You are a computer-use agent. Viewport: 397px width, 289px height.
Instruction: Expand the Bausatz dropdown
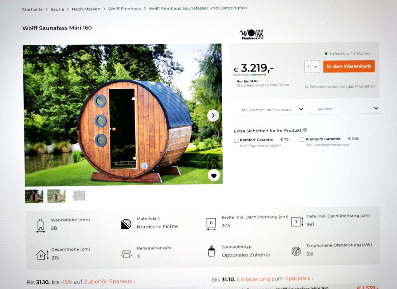[343, 109]
